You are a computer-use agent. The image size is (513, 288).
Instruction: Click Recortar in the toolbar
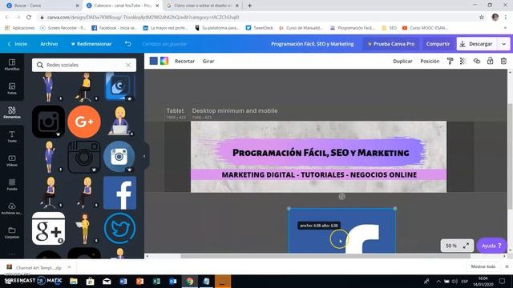pos(184,61)
